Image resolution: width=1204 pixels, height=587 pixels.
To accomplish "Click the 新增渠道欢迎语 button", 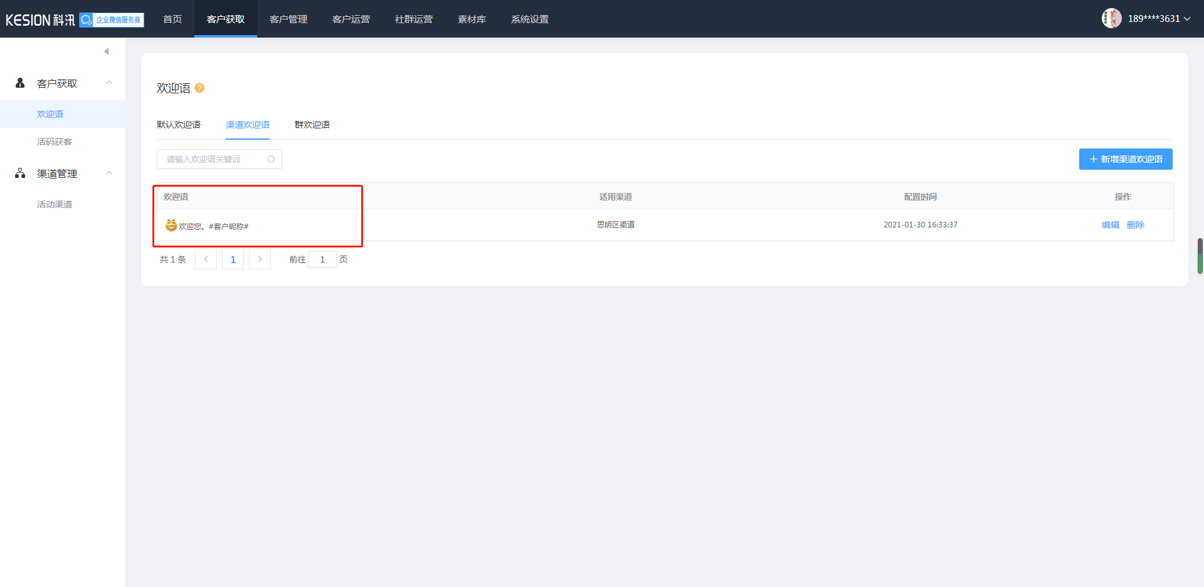I will point(1126,159).
